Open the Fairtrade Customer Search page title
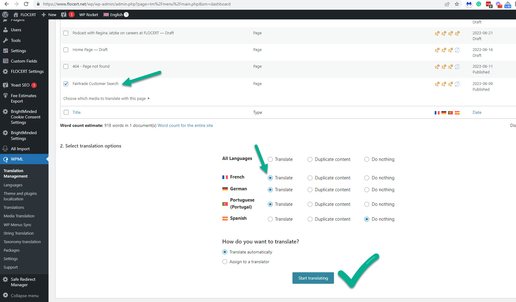Image resolution: width=516 pixels, height=302 pixels. 96,83
